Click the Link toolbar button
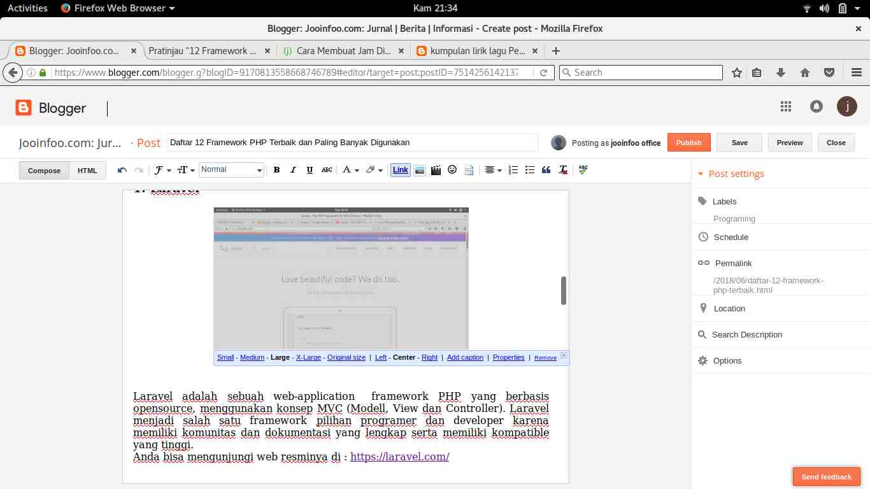The width and height of the screenshot is (870, 489). [x=401, y=170]
